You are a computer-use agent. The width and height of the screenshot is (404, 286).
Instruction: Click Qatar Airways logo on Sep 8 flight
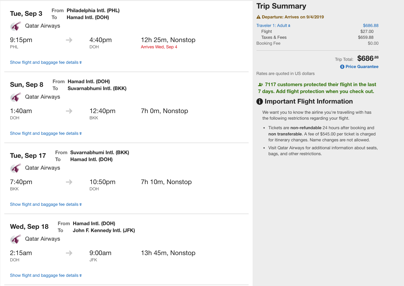[15, 97]
